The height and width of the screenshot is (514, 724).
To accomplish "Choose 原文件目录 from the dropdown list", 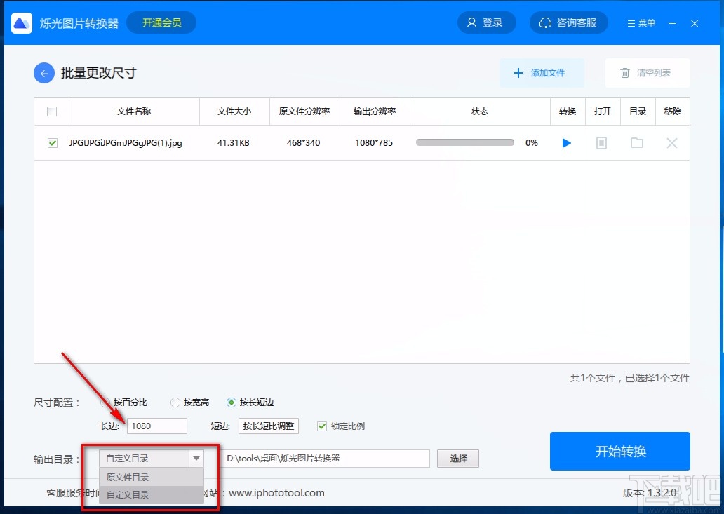I will [128, 477].
